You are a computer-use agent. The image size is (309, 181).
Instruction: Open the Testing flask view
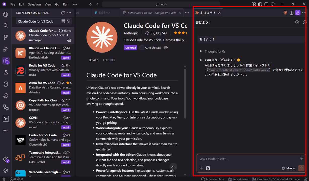pyautogui.click(x=6, y=72)
